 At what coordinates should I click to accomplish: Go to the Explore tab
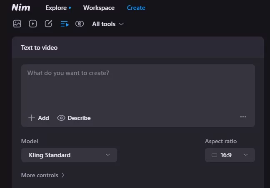(x=56, y=8)
